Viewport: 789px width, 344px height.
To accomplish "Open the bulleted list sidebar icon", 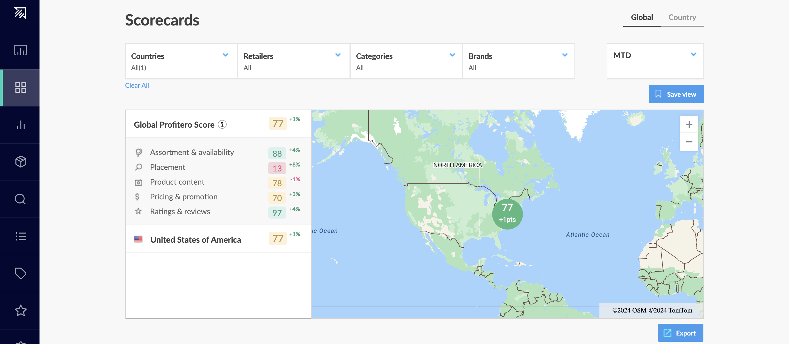I will 21,236.
